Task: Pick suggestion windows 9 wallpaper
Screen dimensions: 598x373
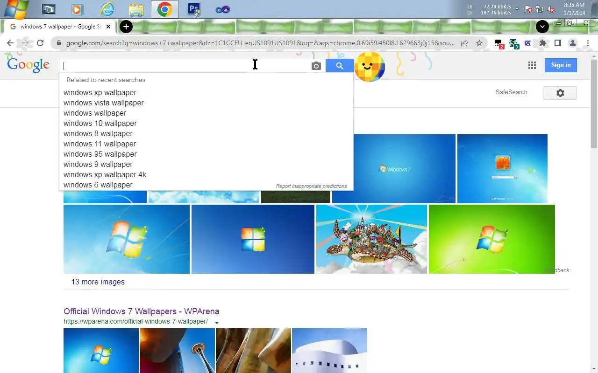Action: point(206,164)
